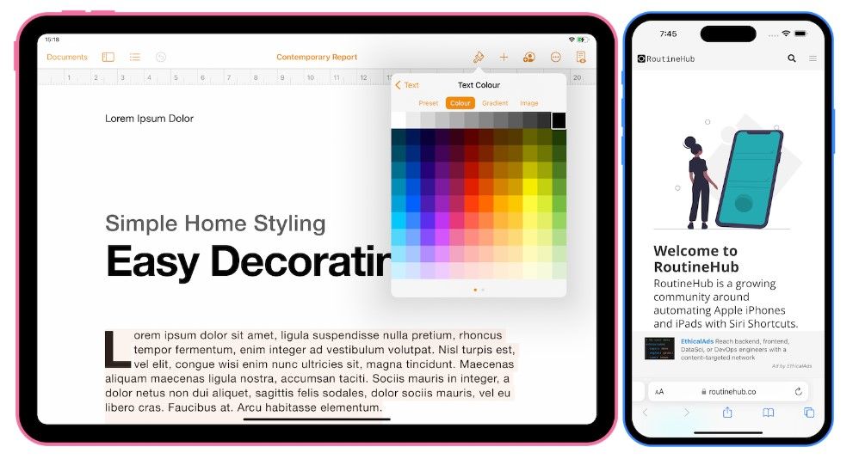Screen dimensions: 859x459
Task: Open Safari Bookmarks book icon
Action: [769, 413]
